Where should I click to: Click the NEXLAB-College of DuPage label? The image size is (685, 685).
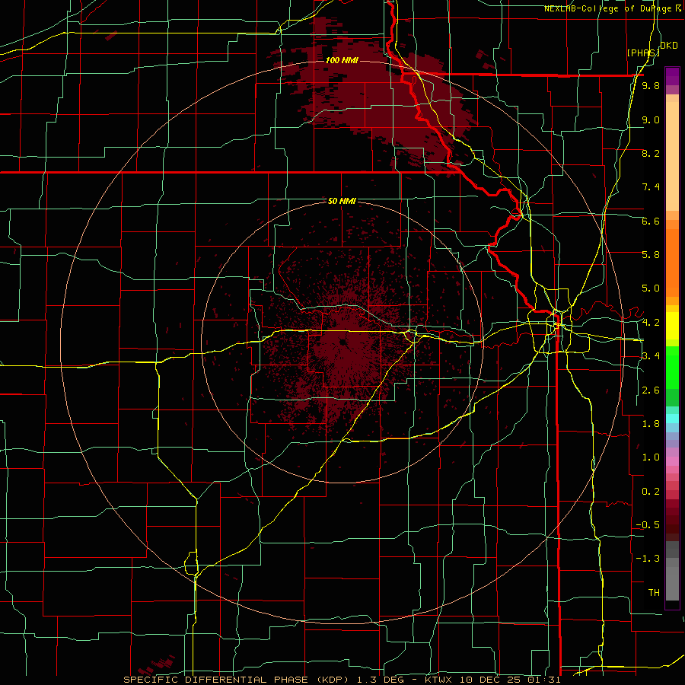coord(612,8)
